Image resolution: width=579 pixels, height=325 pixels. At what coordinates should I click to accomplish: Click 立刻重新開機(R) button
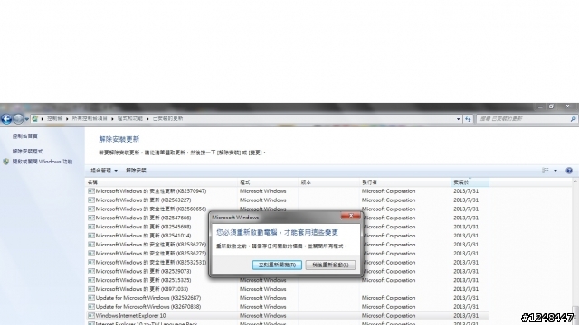tap(277, 265)
